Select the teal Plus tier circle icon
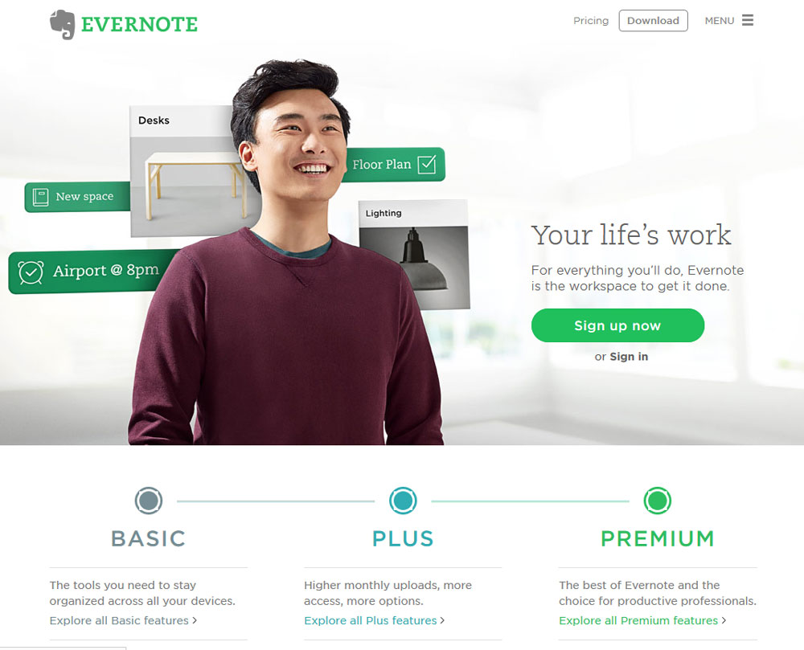 [403, 501]
